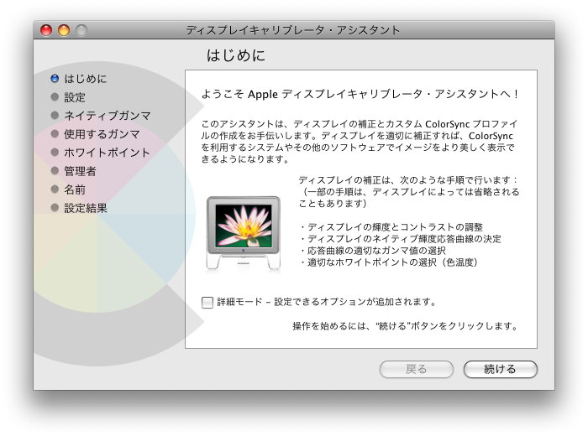Click the blue bullet beside はじめに
Image resolution: width=588 pixels, height=436 pixels.
point(55,78)
